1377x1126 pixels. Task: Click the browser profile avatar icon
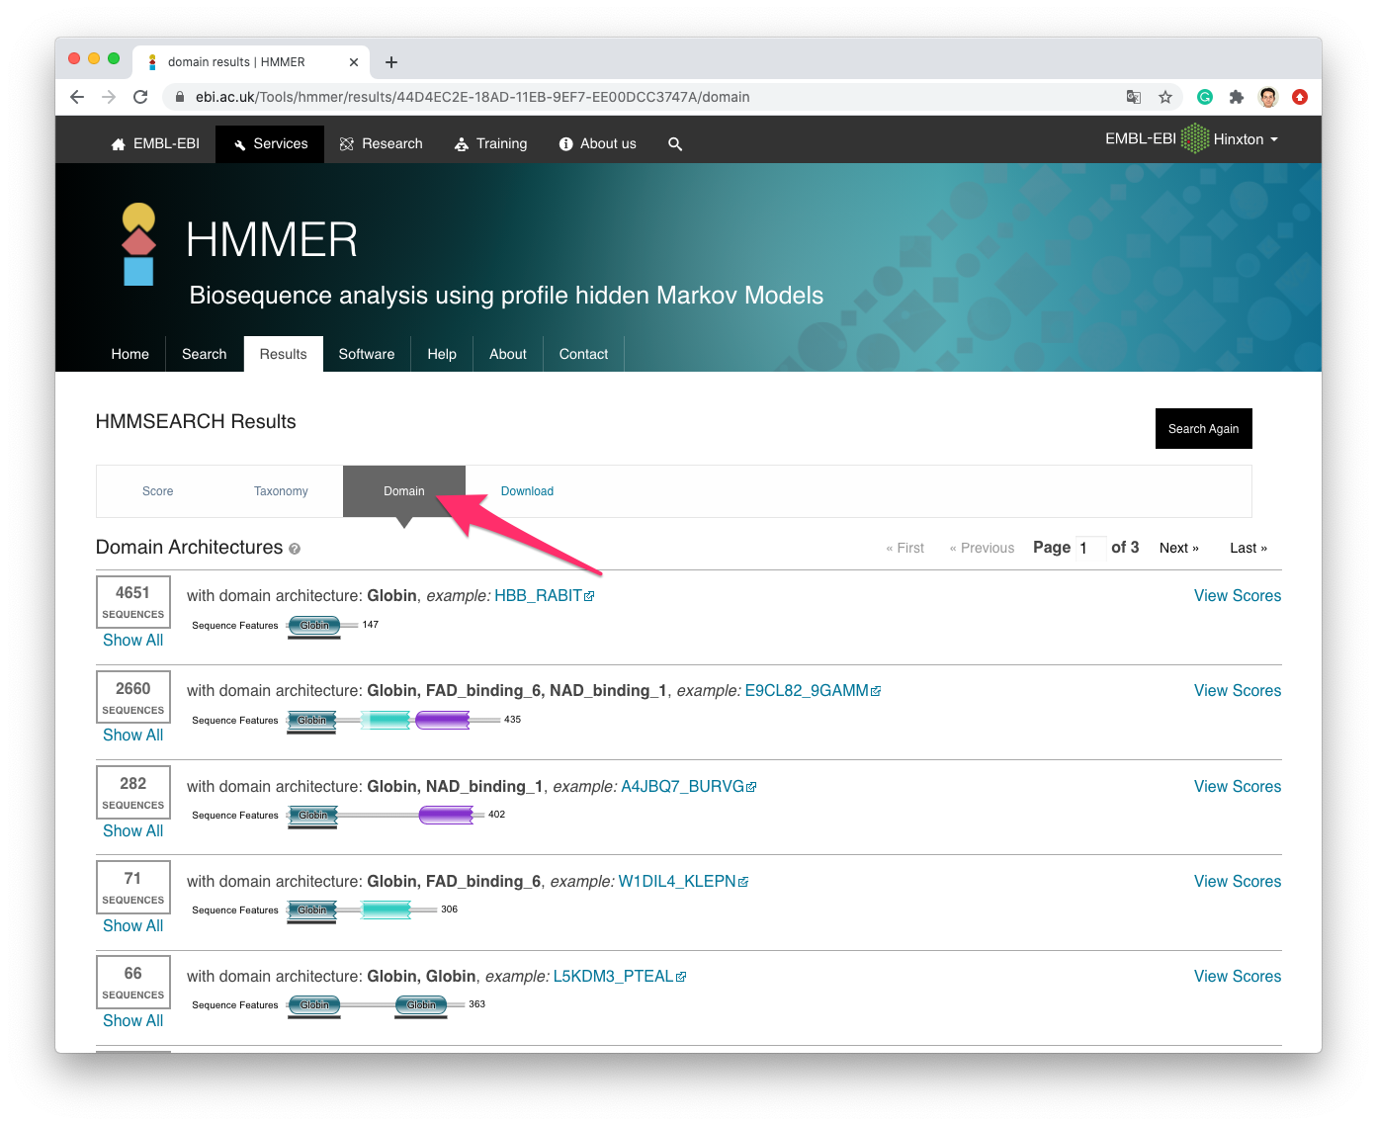(1267, 97)
